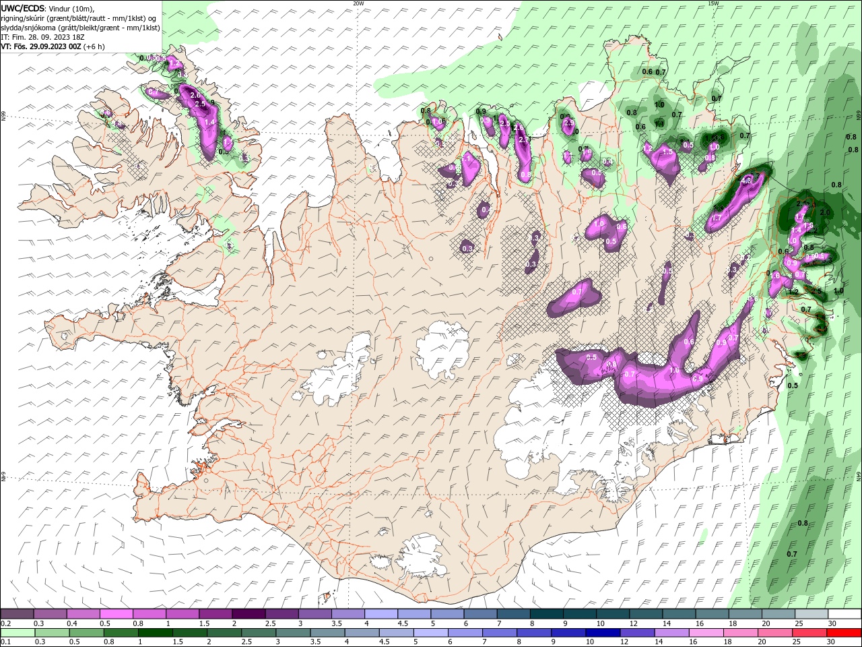Viewport: 862px width, 647px height.
Task: Select the steel blue 6 snow legend swatch
Action: (x=480, y=614)
